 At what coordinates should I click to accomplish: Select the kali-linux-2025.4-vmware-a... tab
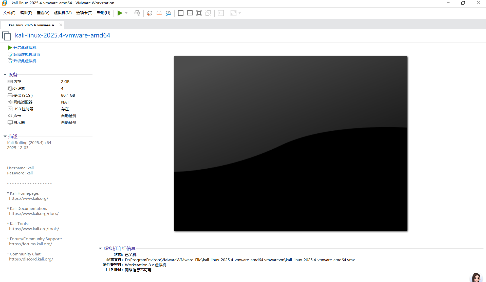(x=33, y=25)
